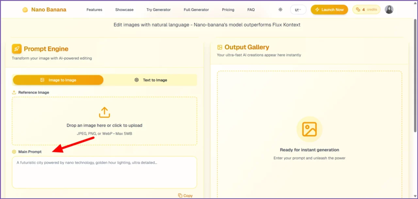Image resolution: width=418 pixels, height=199 pixels.
Task: Click the Launch Now button
Action: click(329, 10)
